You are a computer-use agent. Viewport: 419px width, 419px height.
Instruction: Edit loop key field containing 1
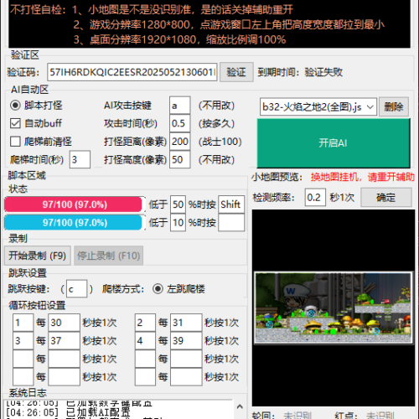click(x=23, y=323)
